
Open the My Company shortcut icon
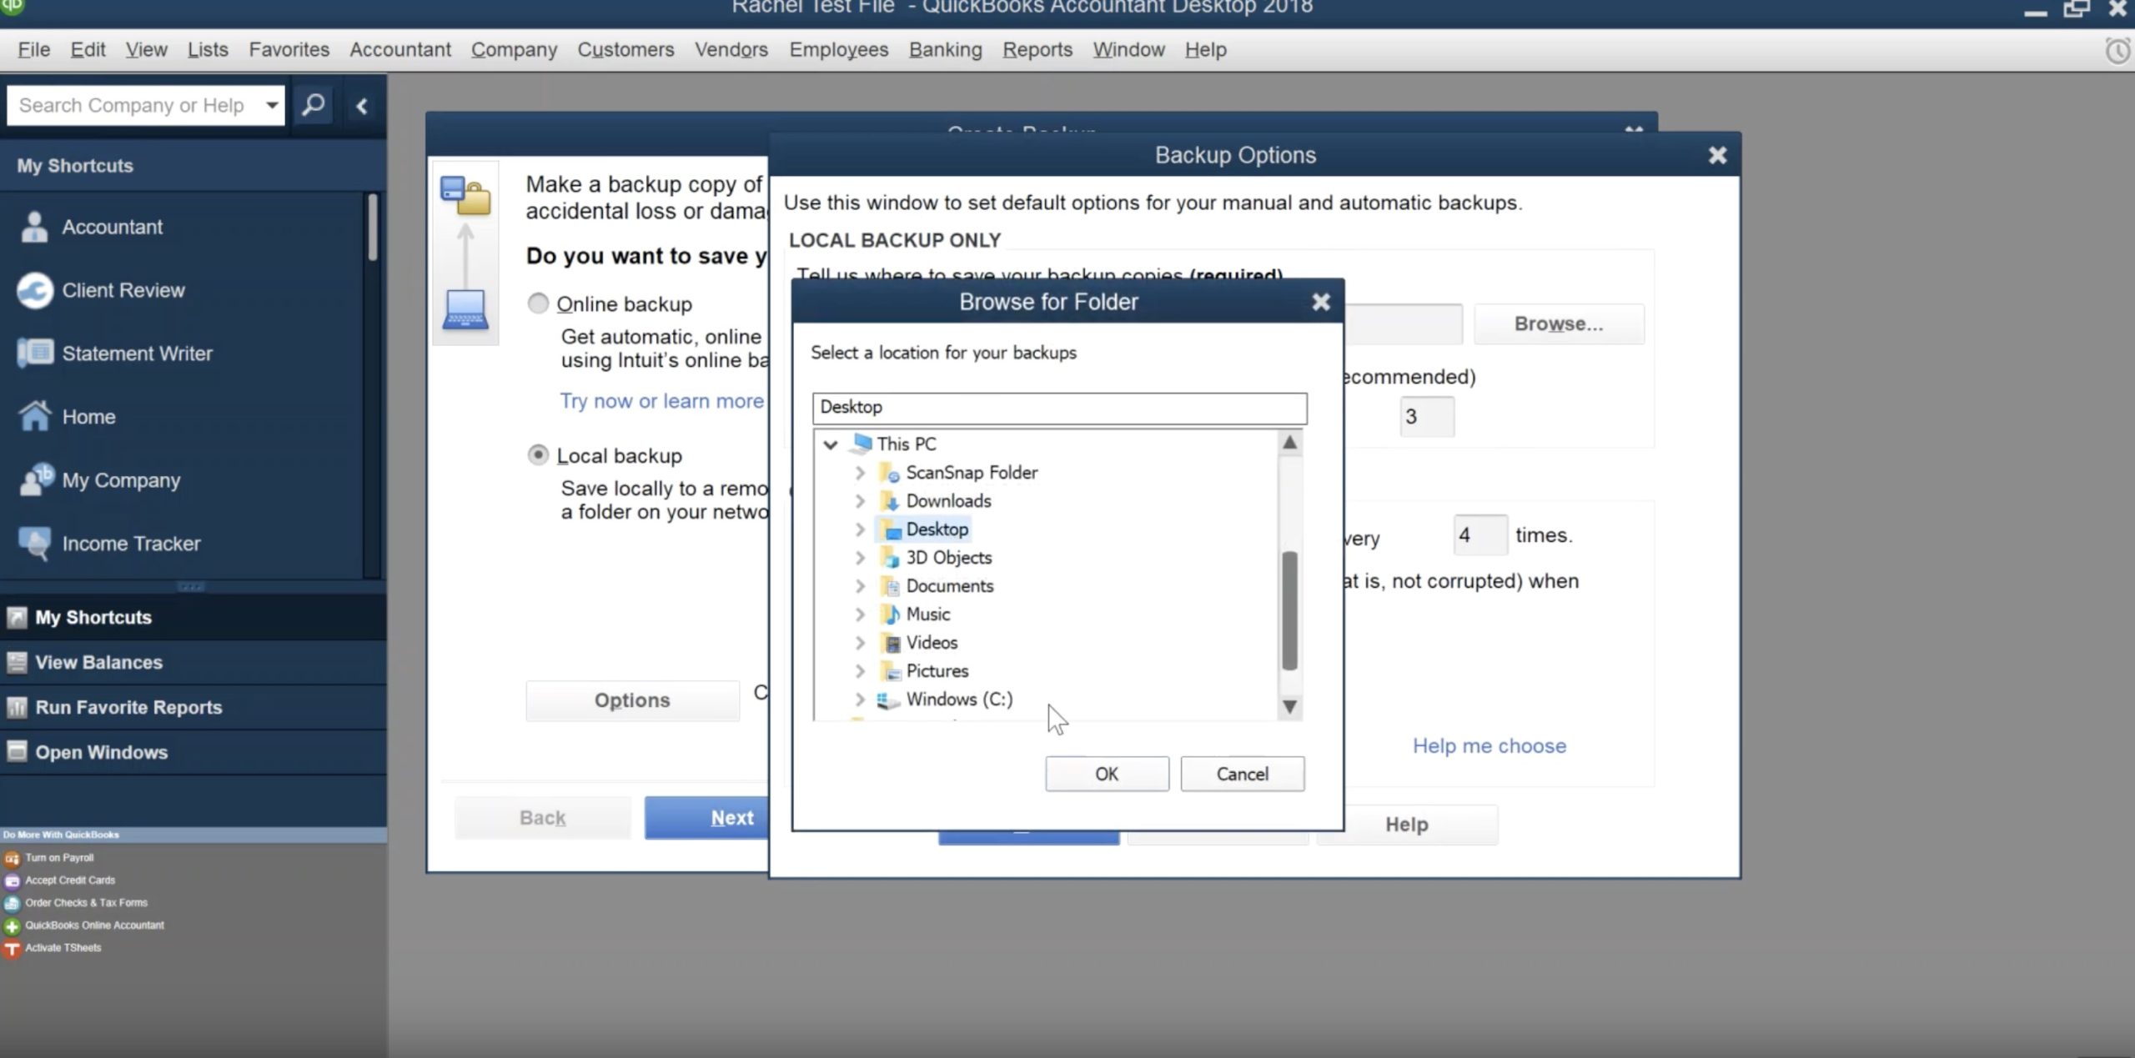click(36, 479)
